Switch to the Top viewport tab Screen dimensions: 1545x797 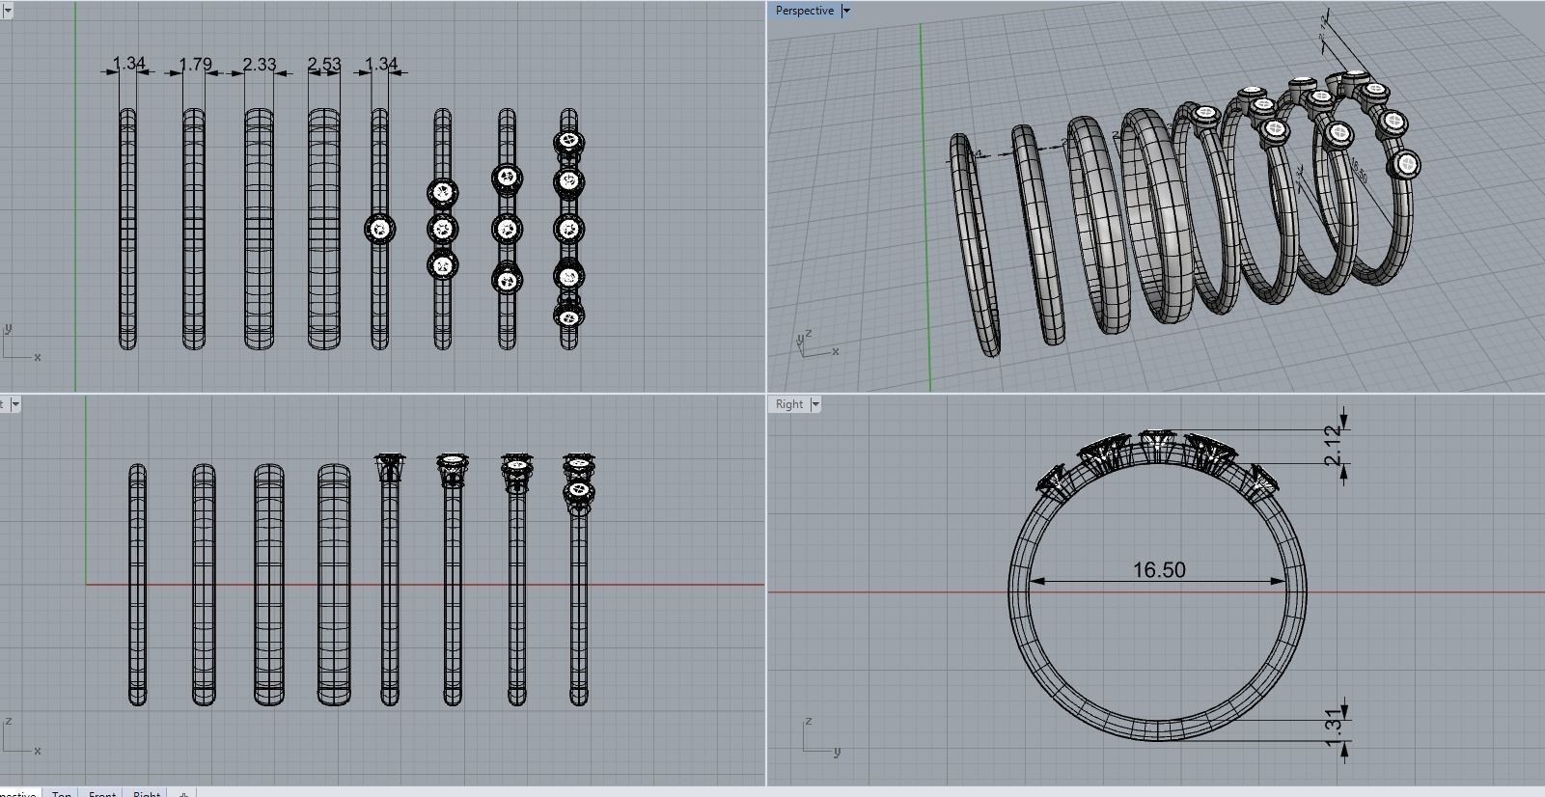click(61, 793)
